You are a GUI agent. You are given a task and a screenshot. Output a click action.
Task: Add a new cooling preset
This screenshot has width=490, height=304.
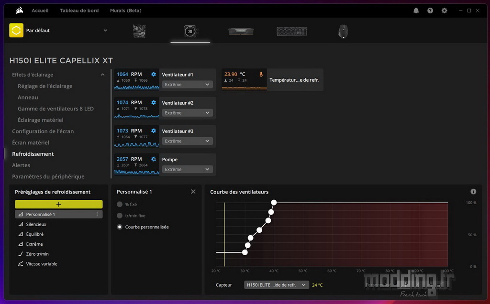click(x=59, y=204)
